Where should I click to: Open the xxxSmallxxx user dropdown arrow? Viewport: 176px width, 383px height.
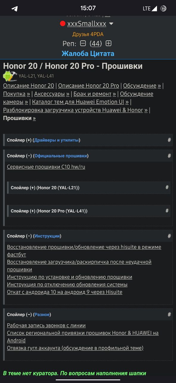point(111,24)
